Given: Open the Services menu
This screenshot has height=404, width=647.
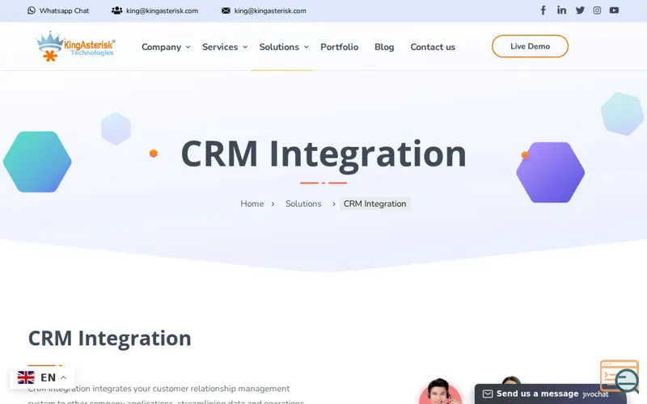Looking at the screenshot, I should (220, 47).
